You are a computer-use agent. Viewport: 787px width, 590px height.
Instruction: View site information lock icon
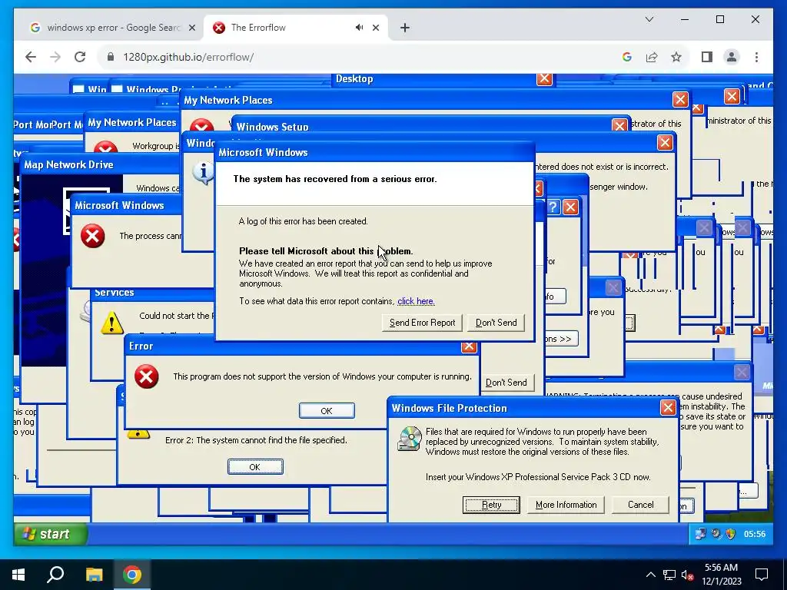[x=111, y=57]
